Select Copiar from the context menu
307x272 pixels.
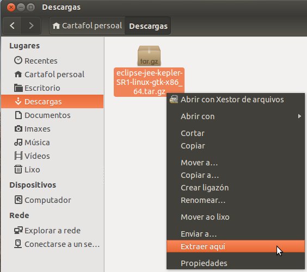coord(236,146)
